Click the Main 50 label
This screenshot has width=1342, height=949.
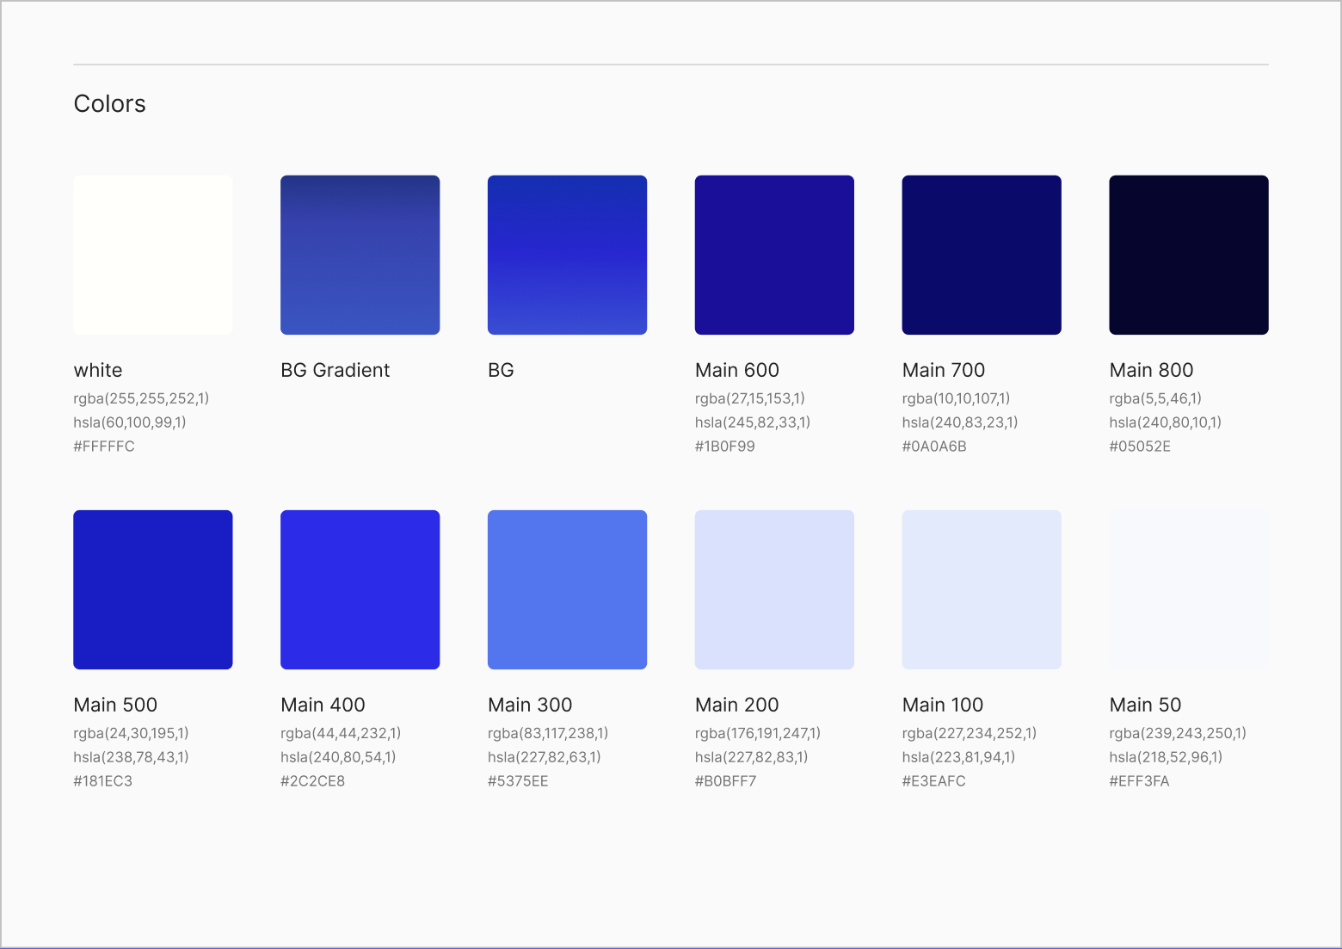point(1146,705)
